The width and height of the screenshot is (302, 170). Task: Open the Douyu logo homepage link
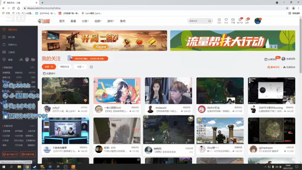[44, 21]
